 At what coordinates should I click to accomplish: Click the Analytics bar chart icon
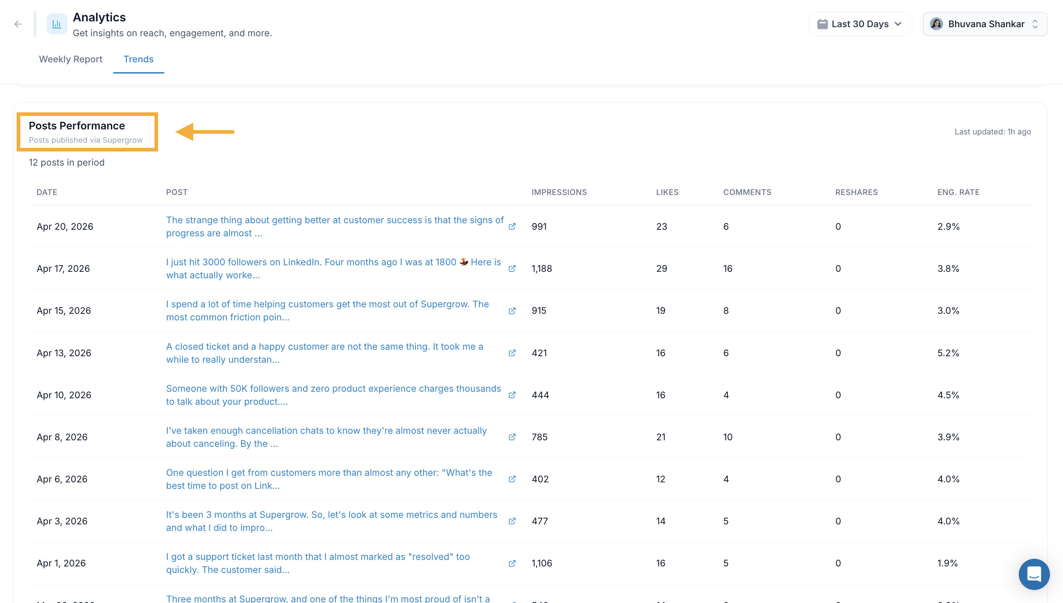57,24
